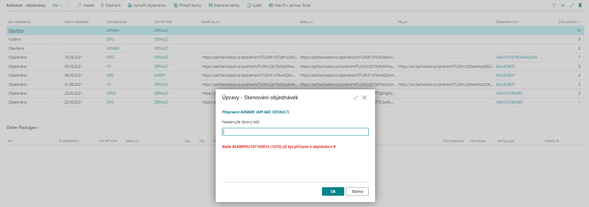
Task: Select date cell 01.09.2021
Action: tap(73, 84)
